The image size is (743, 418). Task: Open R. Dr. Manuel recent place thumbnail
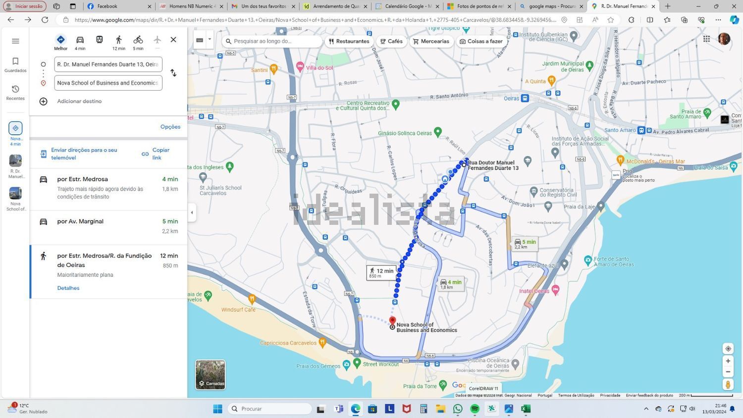point(15,166)
